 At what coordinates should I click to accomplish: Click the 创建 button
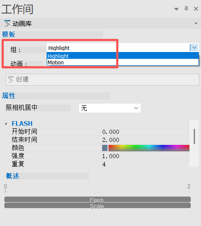[102, 80]
